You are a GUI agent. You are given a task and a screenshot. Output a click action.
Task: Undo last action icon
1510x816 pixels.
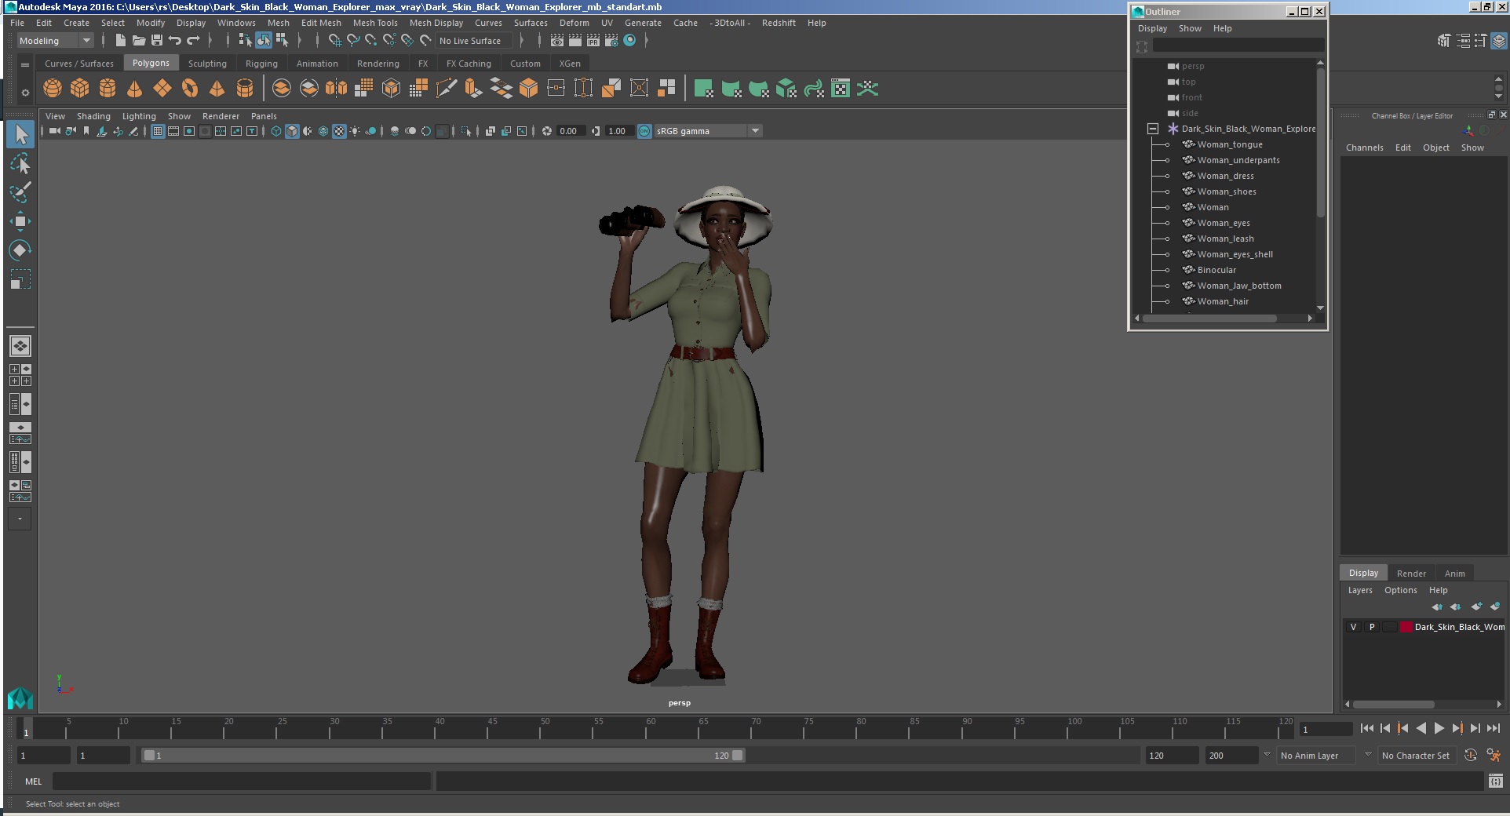pyautogui.click(x=175, y=41)
